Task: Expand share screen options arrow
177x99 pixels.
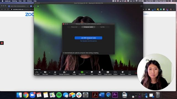Action: [87, 73]
